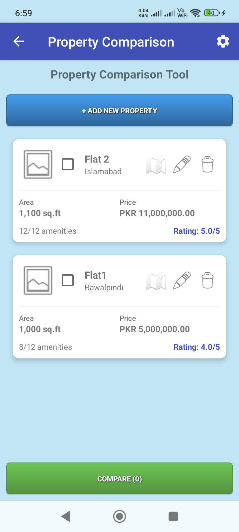Delete Flat1 using trash icon
Image resolution: width=239 pixels, height=532 pixels.
207,281
